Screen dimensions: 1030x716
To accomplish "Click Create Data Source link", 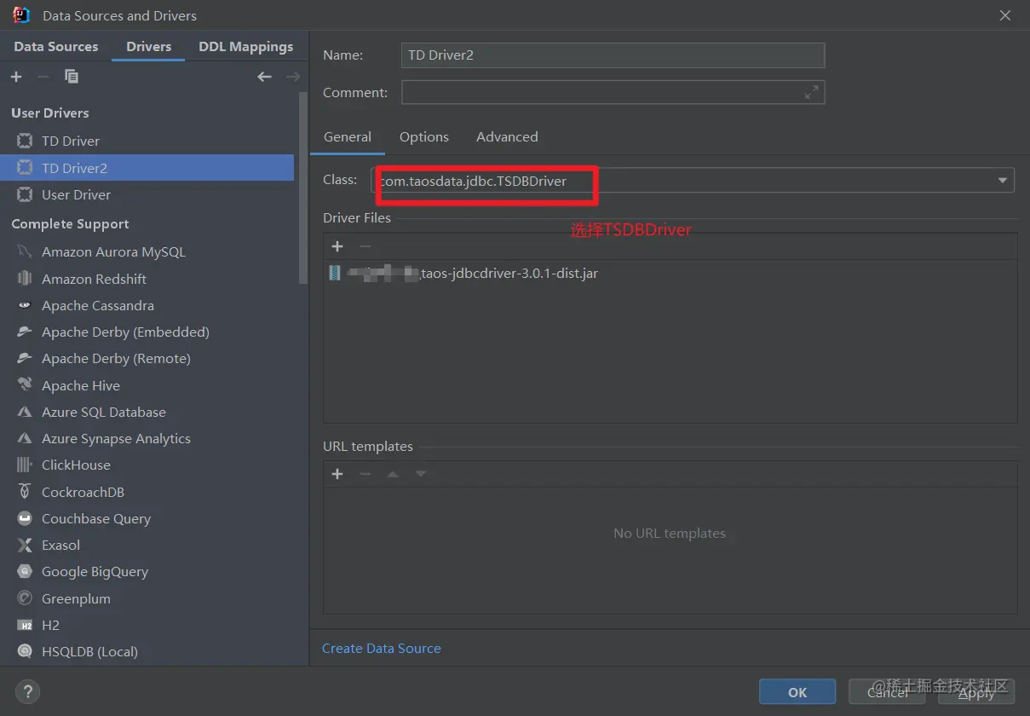I will tap(382, 649).
